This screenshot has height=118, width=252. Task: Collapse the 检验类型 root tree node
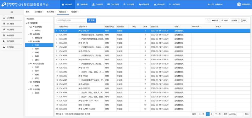tap(26, 23)
